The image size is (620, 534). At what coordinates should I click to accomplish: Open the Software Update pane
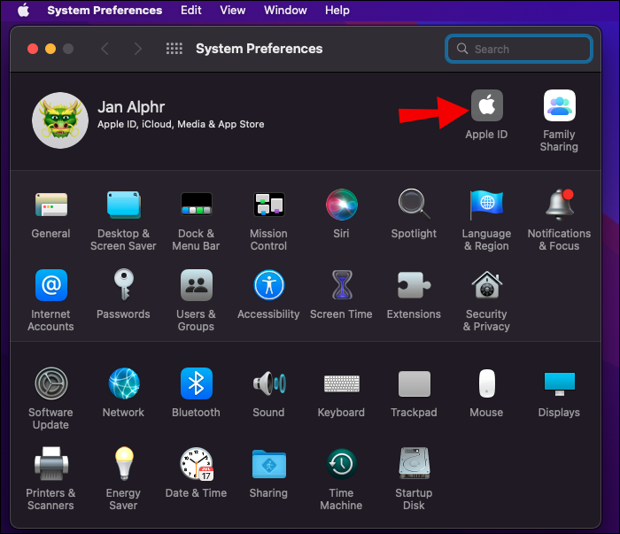pos(50,383)
